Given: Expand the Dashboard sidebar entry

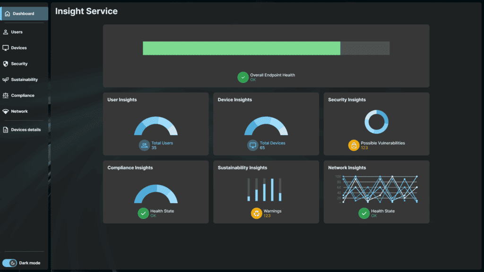Looking at the screenshot, I should click(24, 14).
